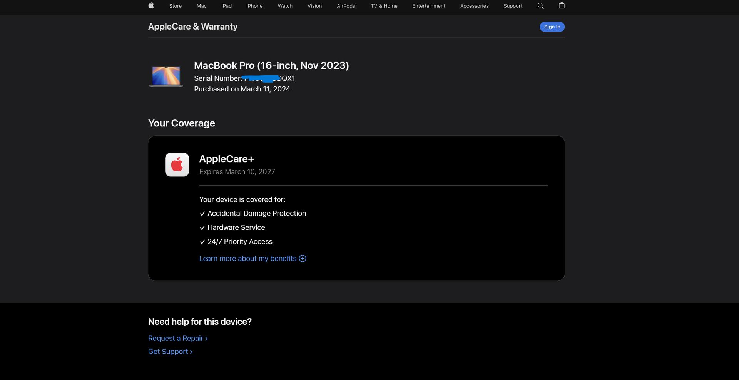The width and height of the screenshot is (739, 380).
Task: Click the Apple logo in the navigation bar
Action: [151, 5]
